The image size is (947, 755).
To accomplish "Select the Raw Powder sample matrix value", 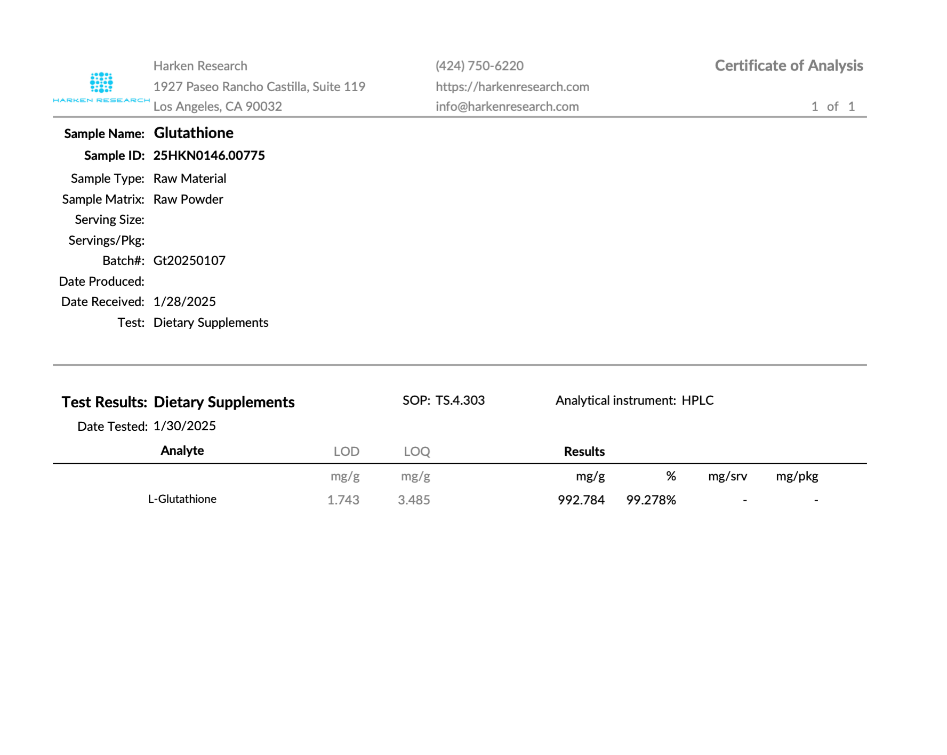I will click(188, 199).
